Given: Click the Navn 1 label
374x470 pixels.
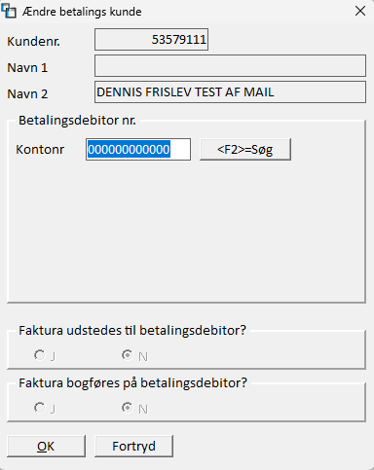Looking at the screenshot, I should click(x=27, y=68).
